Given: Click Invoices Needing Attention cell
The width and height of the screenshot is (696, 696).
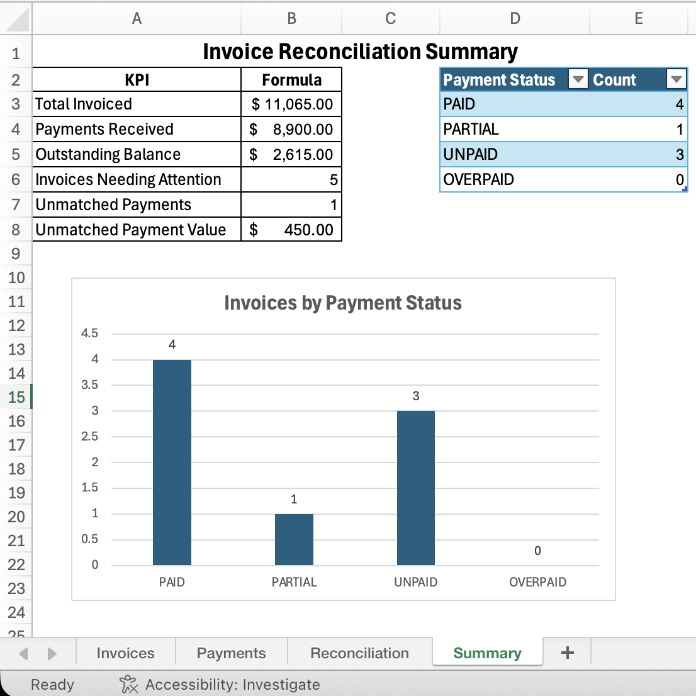Looking at the screenshot, I should [x=137, y=180].
